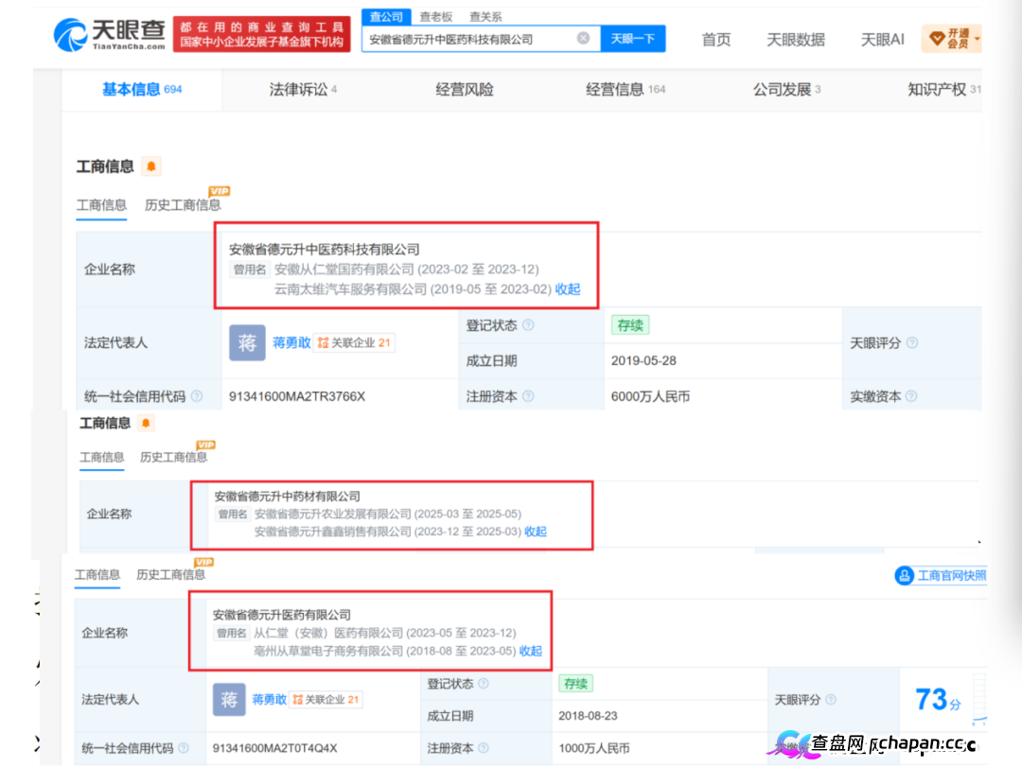Open the 开通会员 dropdown arrow
Image resolution: width=1022 pixels, height=768 pixels.
pyautogui.click(x=977, y=39)
